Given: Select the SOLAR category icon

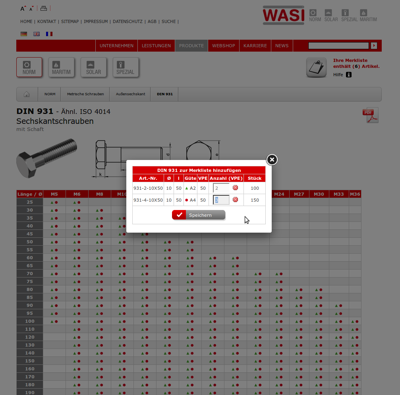Looking at the screenshot, I should point(93,67).
